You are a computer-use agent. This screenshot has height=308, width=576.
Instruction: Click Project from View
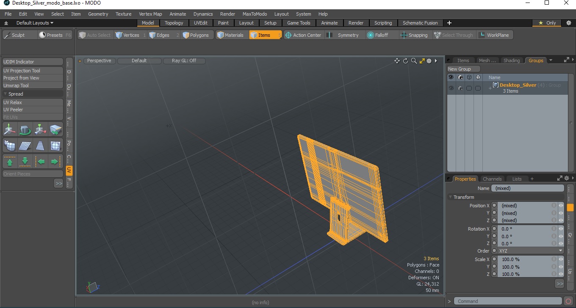click(x=33, y=78)
